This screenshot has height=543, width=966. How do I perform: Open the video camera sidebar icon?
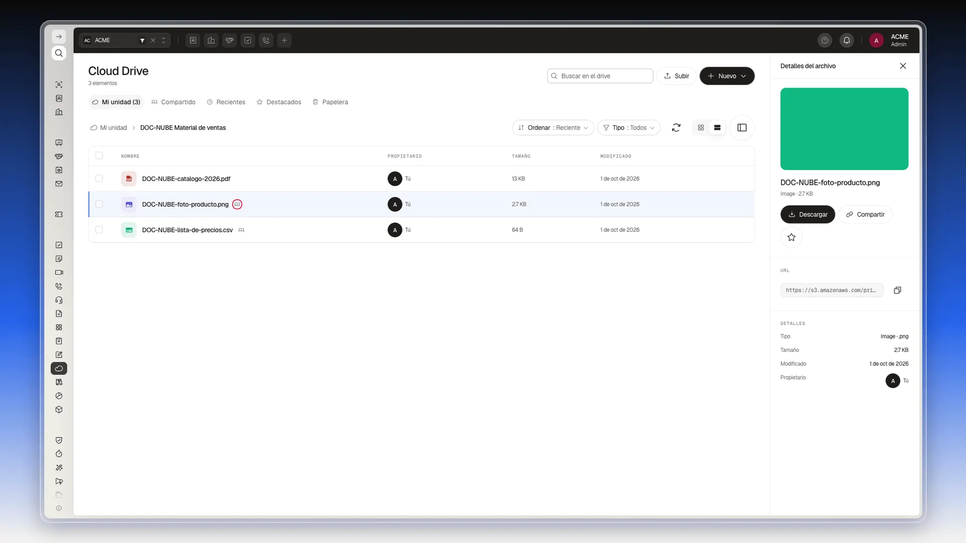pyautogui.click(x=59, y=273)
